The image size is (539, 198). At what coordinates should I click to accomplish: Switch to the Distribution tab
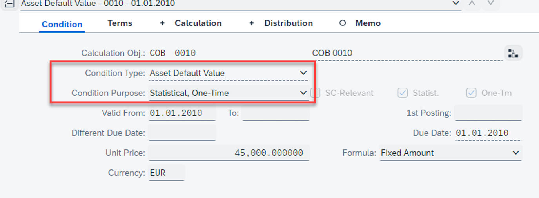click(289, 23)
